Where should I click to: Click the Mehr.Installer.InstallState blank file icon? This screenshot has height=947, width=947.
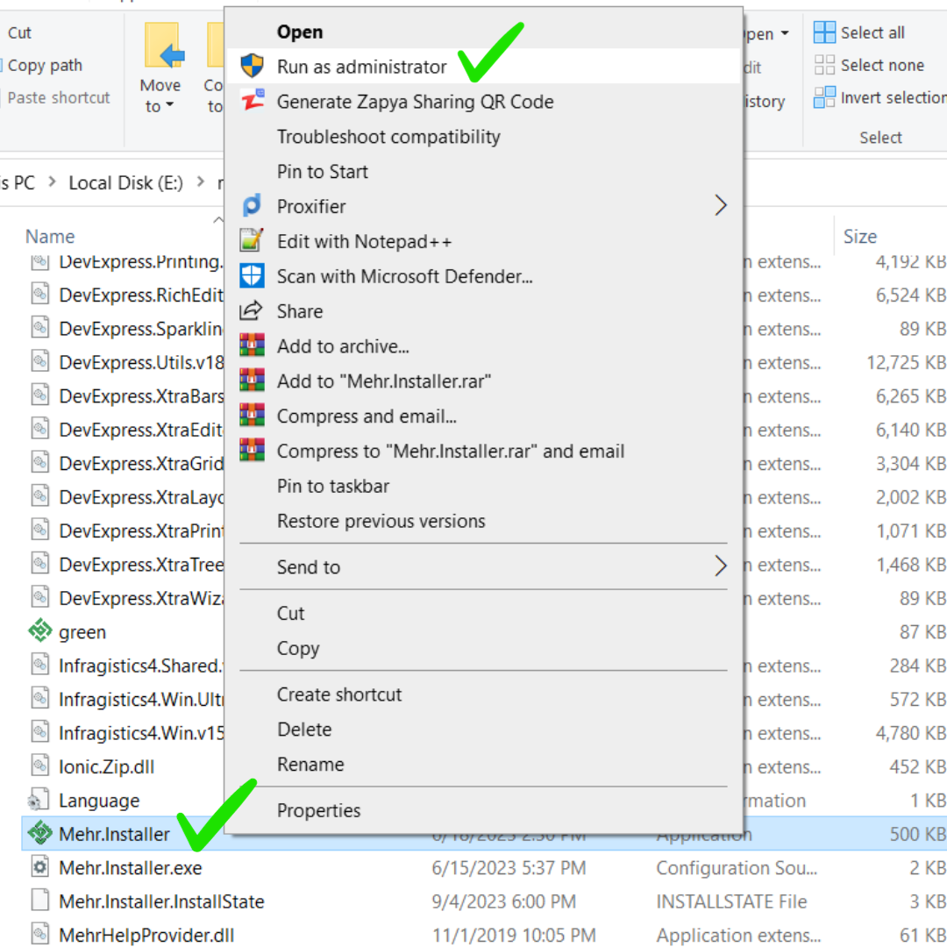[x=39, y=901]
